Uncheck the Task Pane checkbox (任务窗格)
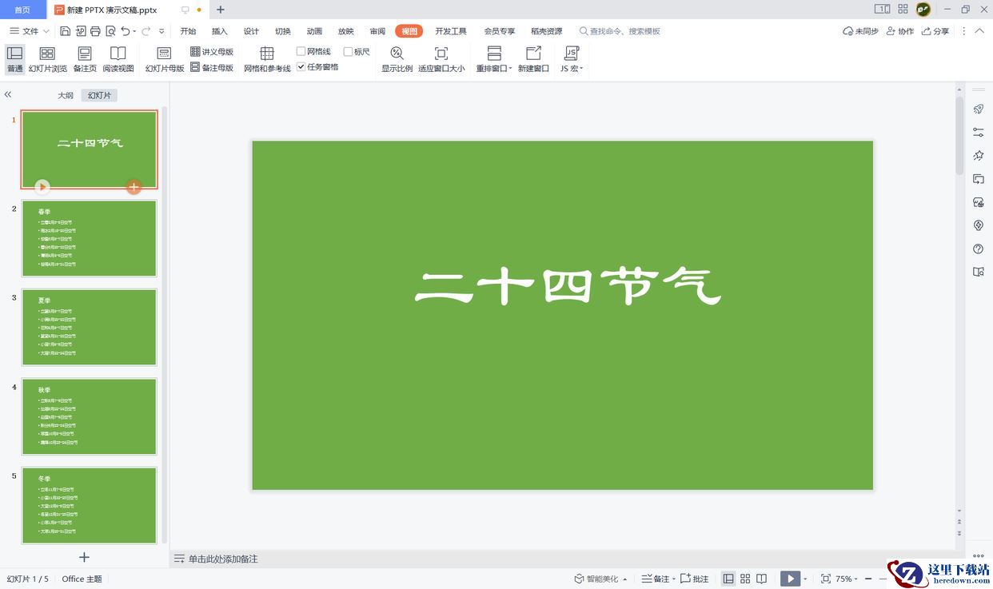This screenshot has height=589, width=993. pyautogui.click(x=301, y=67)
